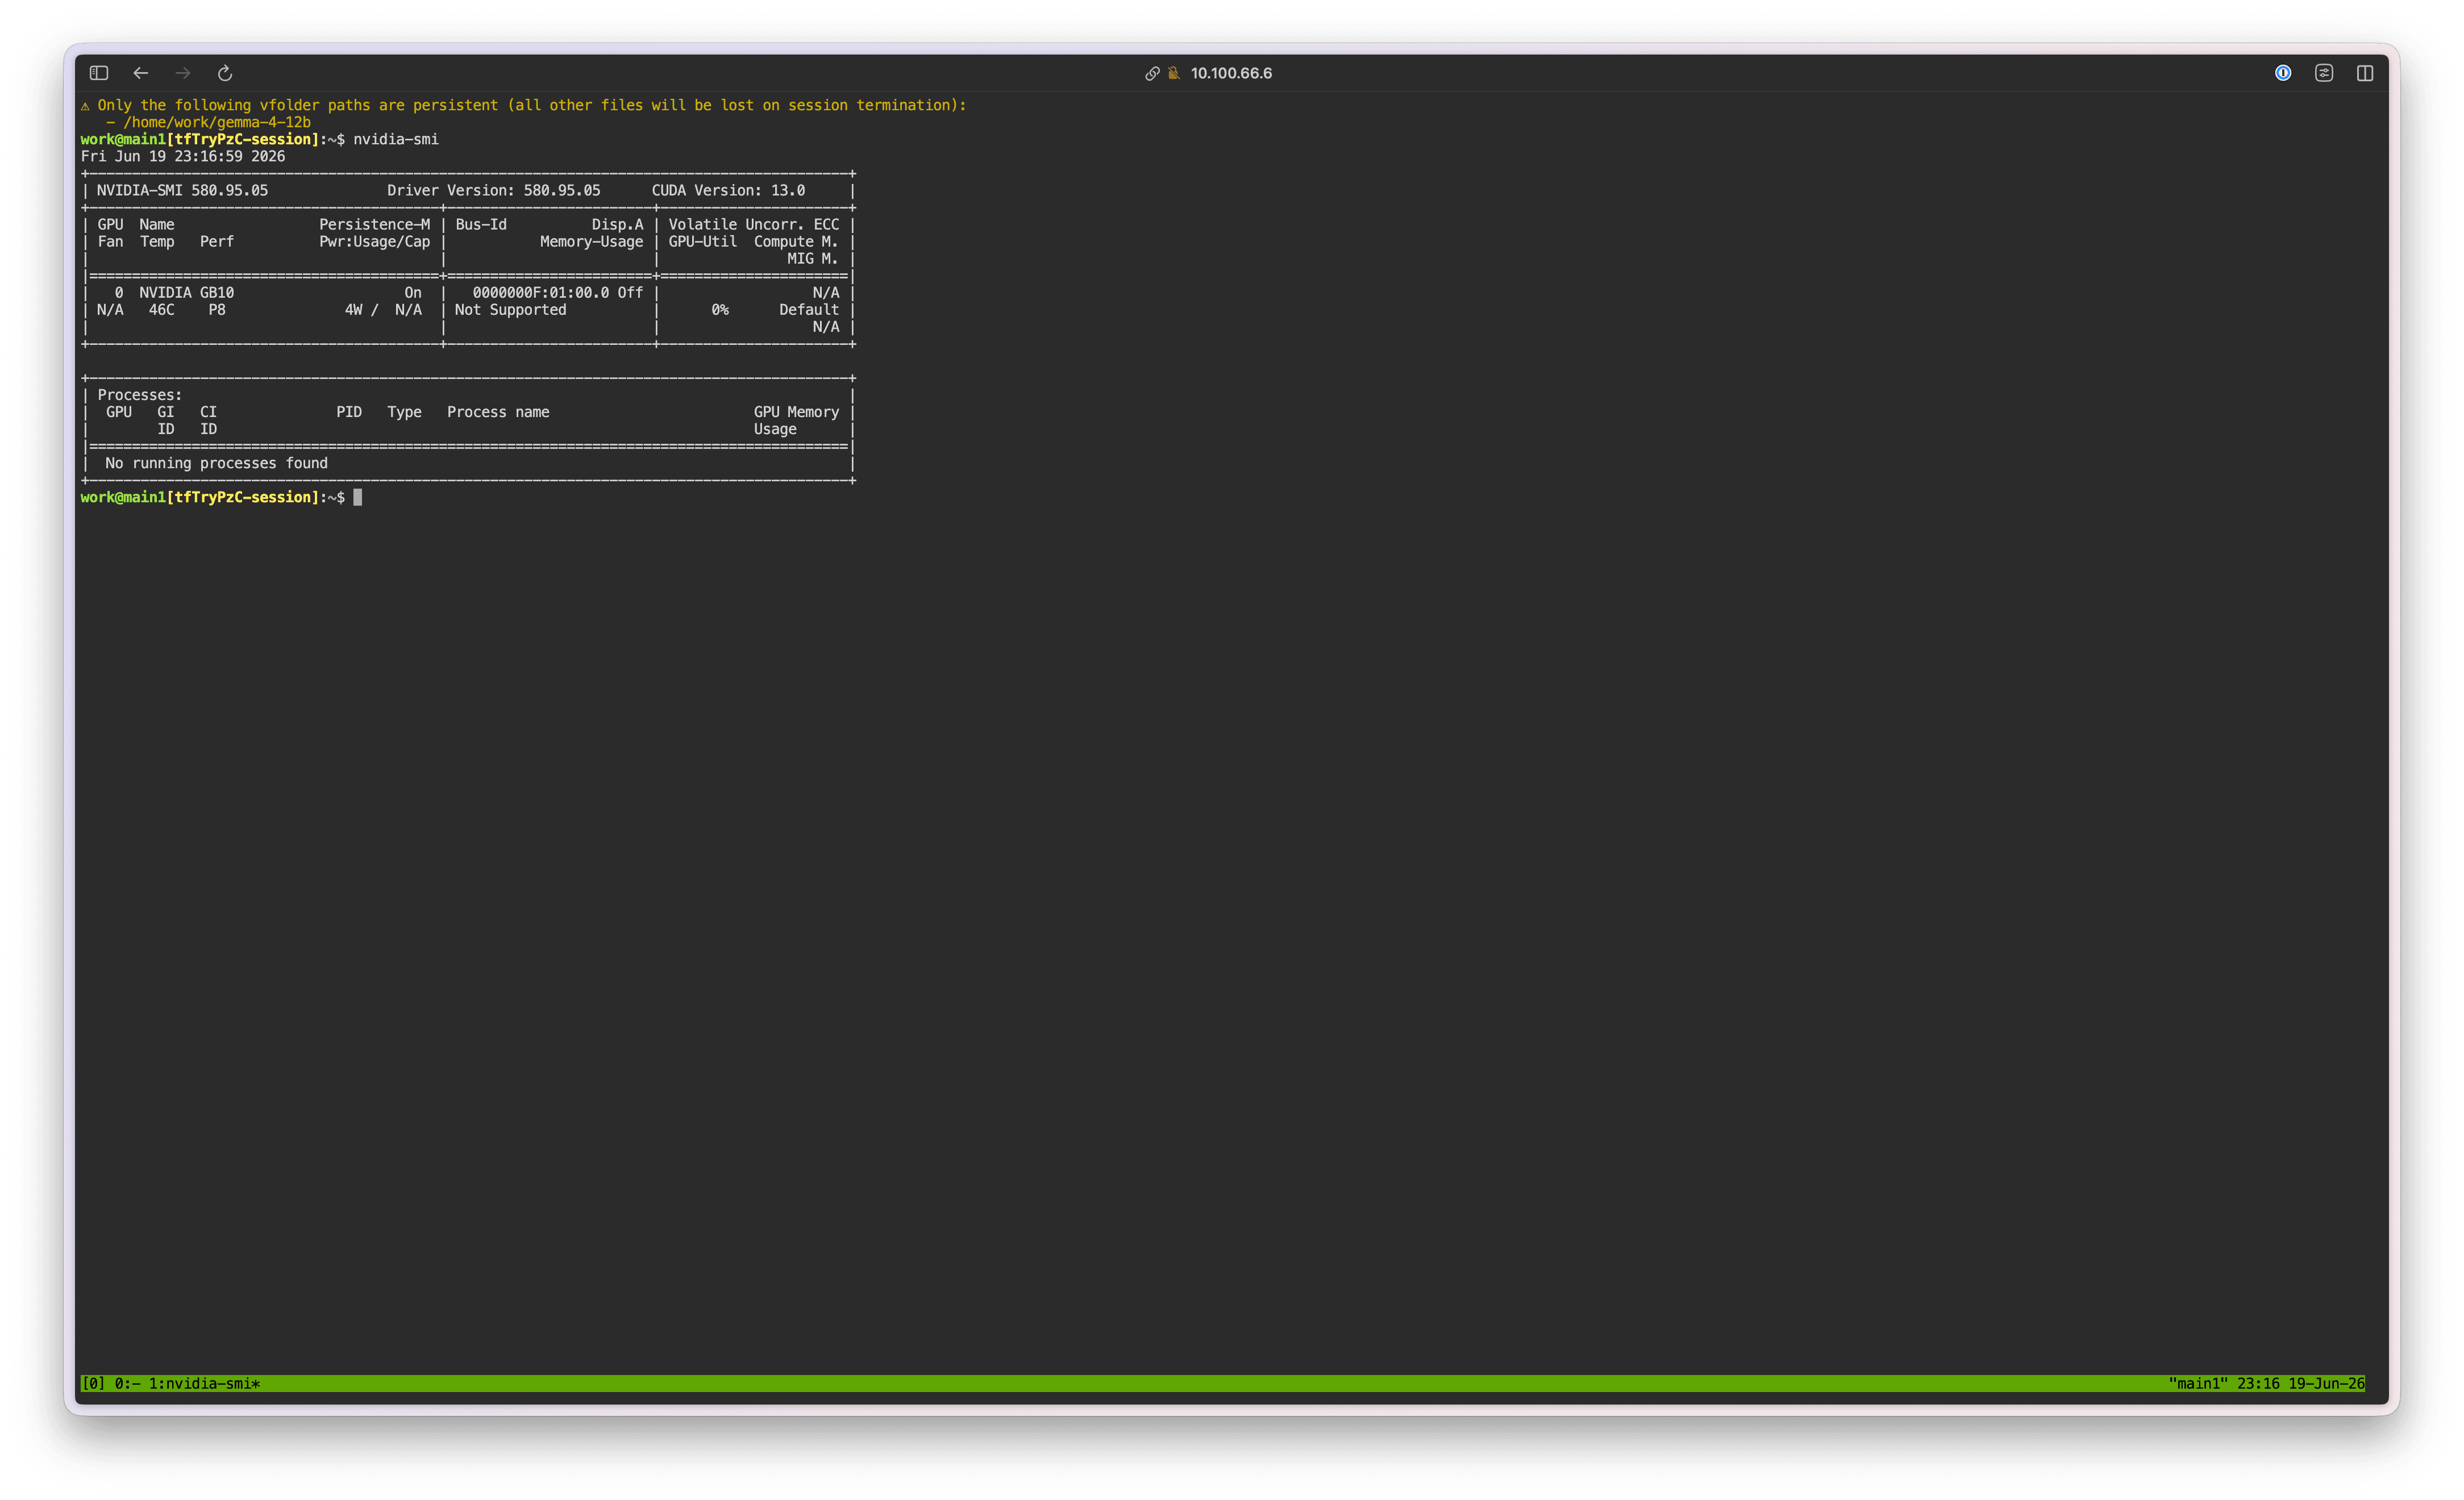Go back with the left arrow
Screen dimensions: 2464x1500
(141, 73)
